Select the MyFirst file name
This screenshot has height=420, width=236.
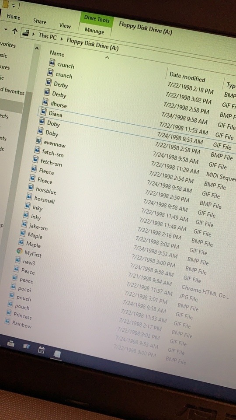point(33,253)
